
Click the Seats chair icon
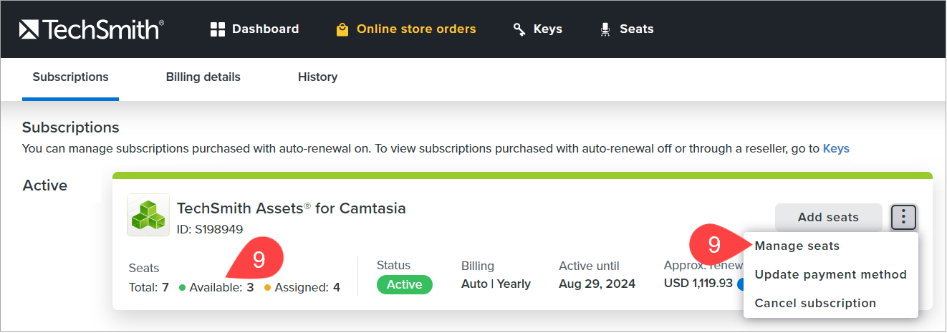[x=605, y=29]
